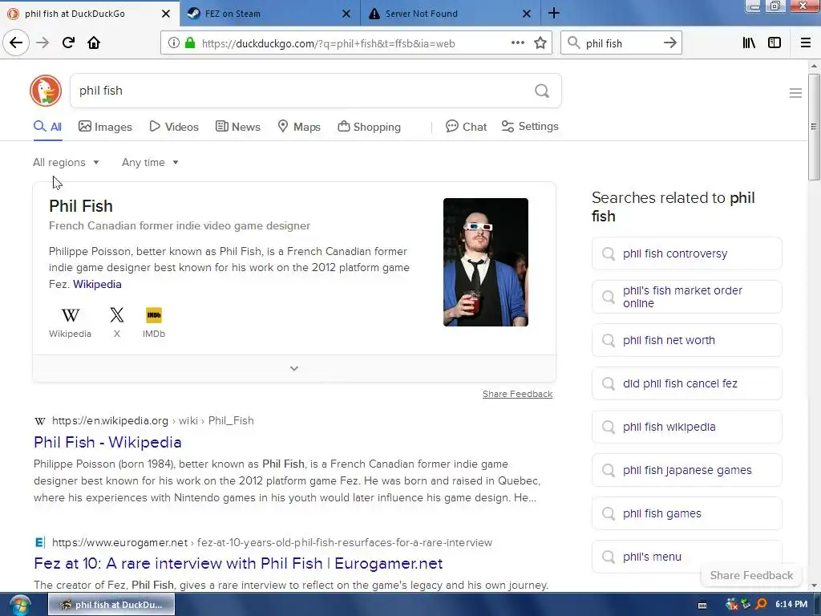
Task: Click the browser forward arrow
Action: pos(42,43)
